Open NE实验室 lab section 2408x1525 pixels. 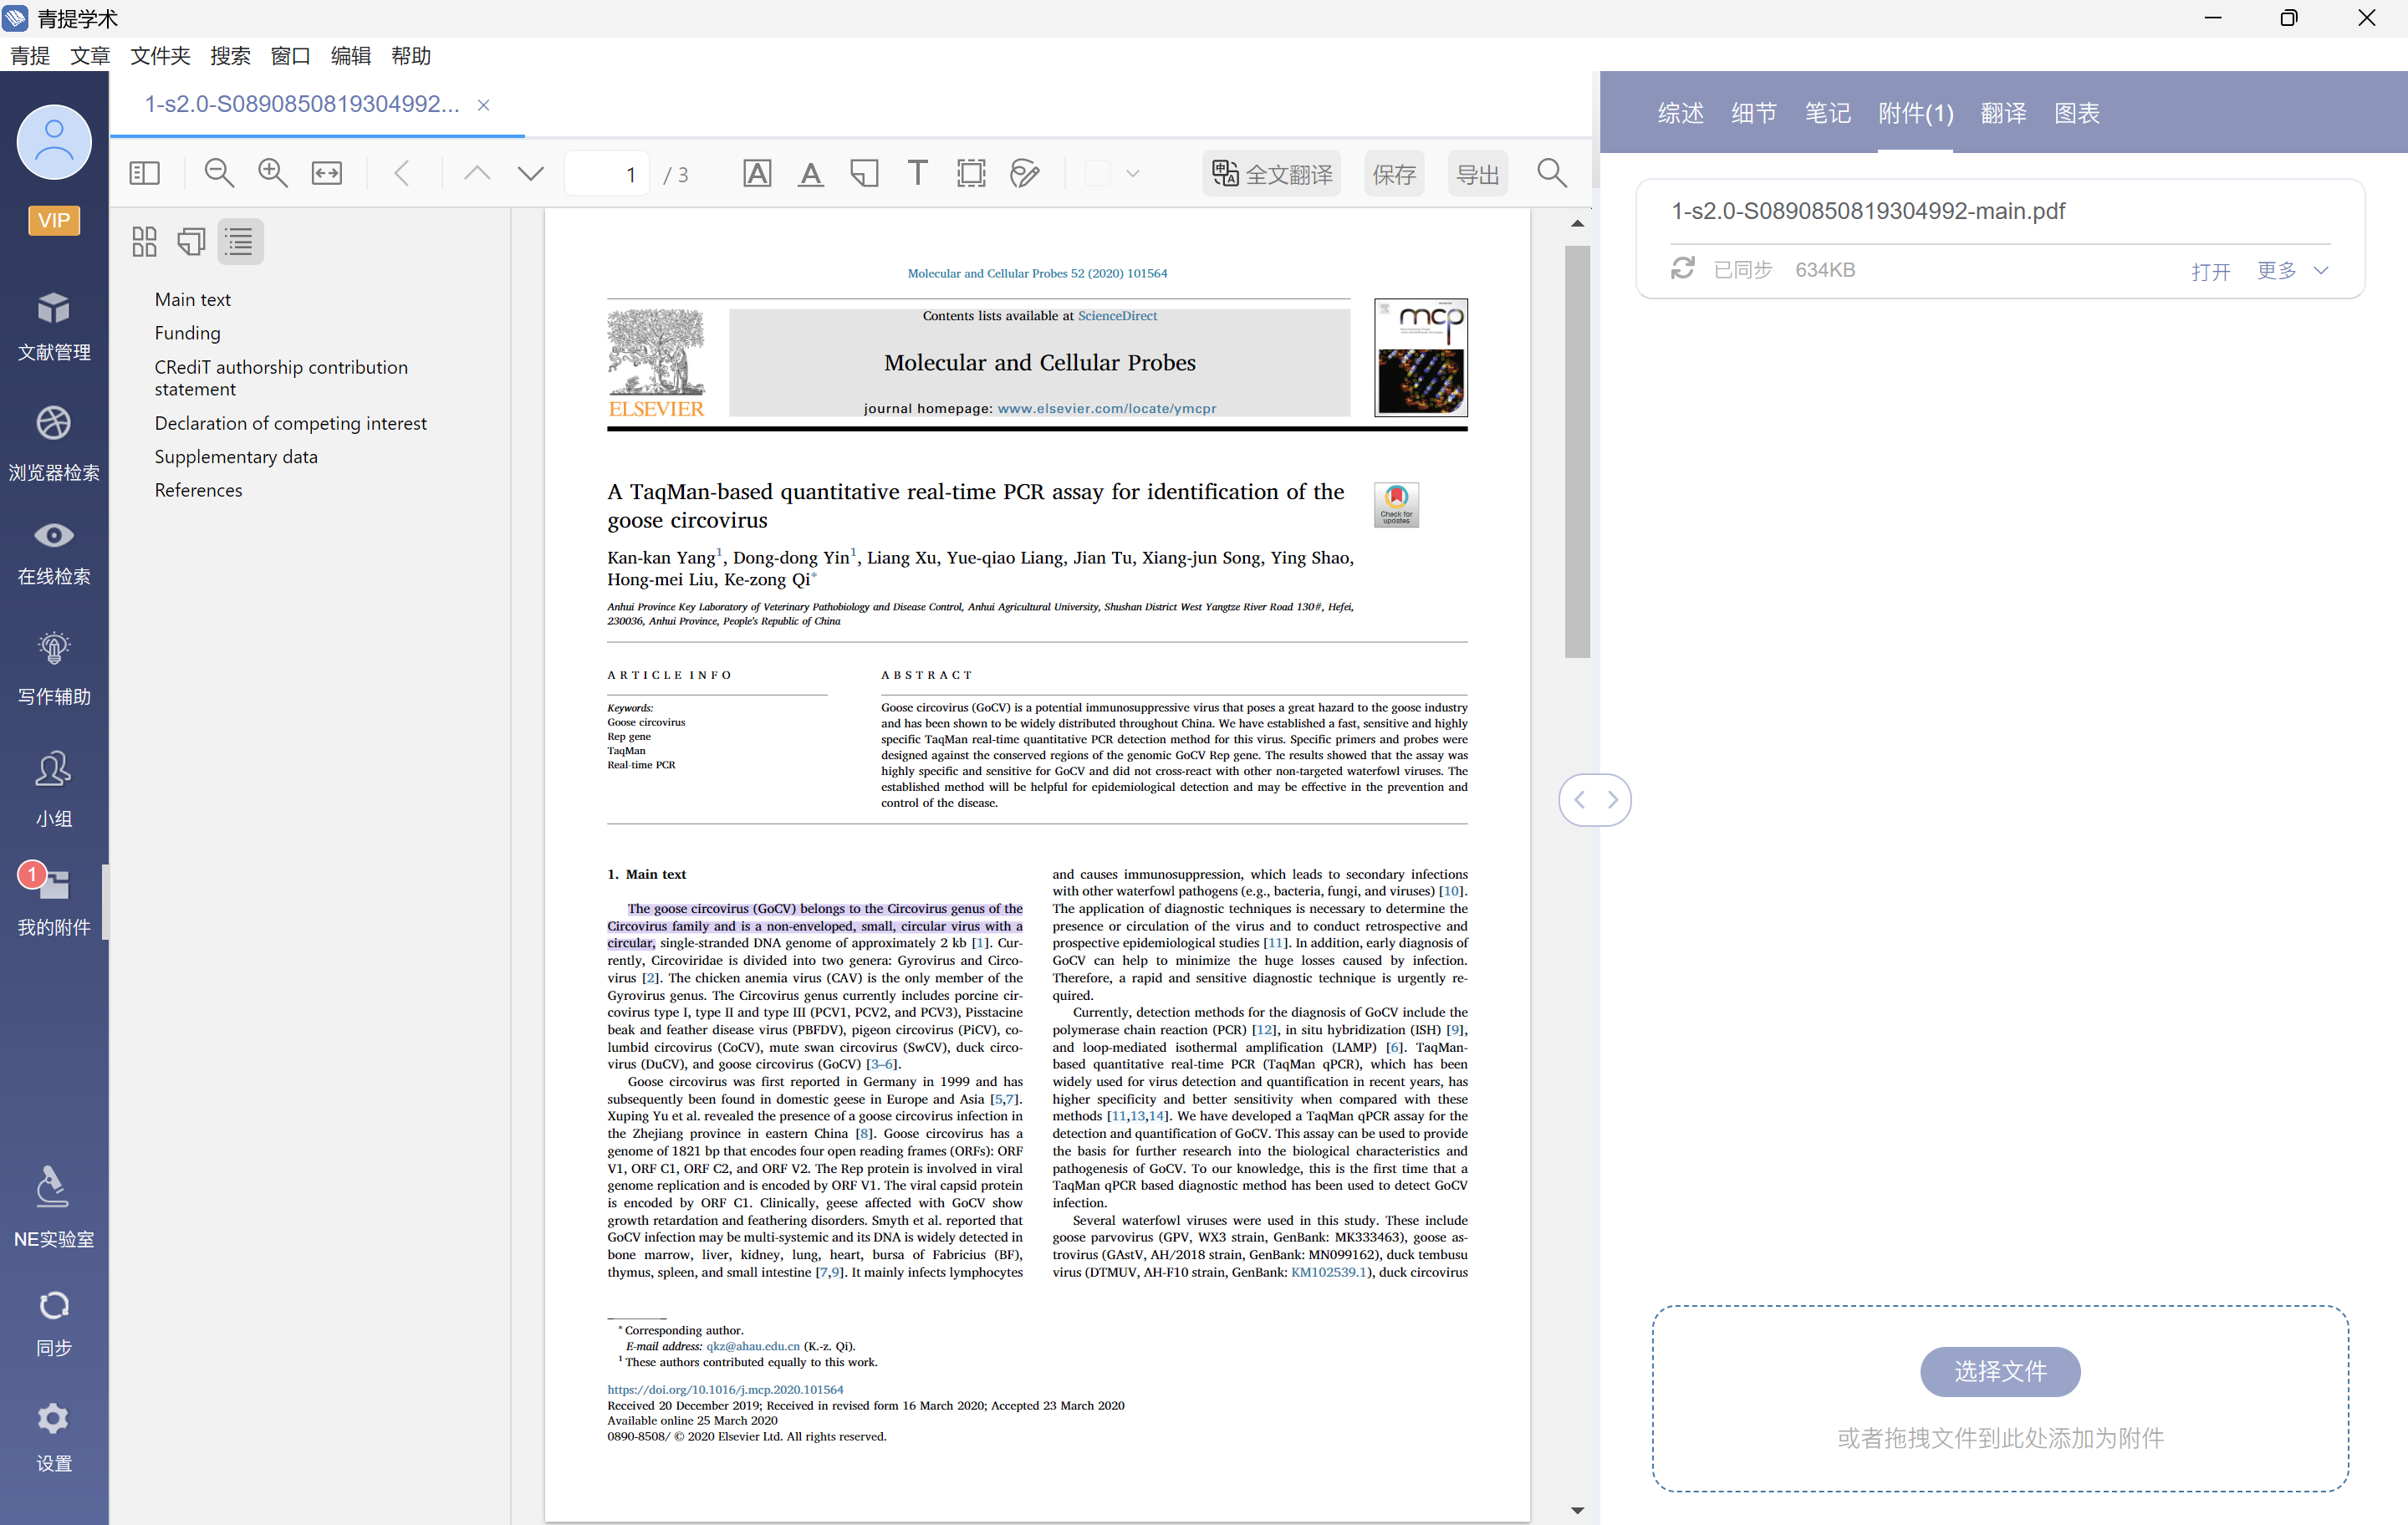pyautogui.click(x=54, y=1208)
